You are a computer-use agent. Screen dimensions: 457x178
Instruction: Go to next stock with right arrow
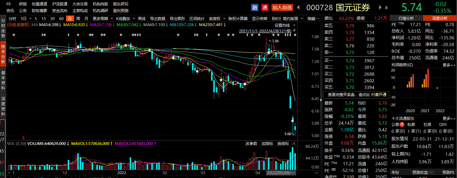(380, 7)
